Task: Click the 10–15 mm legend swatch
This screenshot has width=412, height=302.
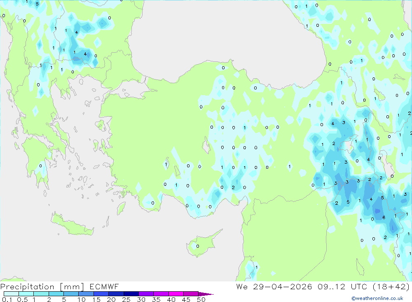Action: click(x=86, y=294)
